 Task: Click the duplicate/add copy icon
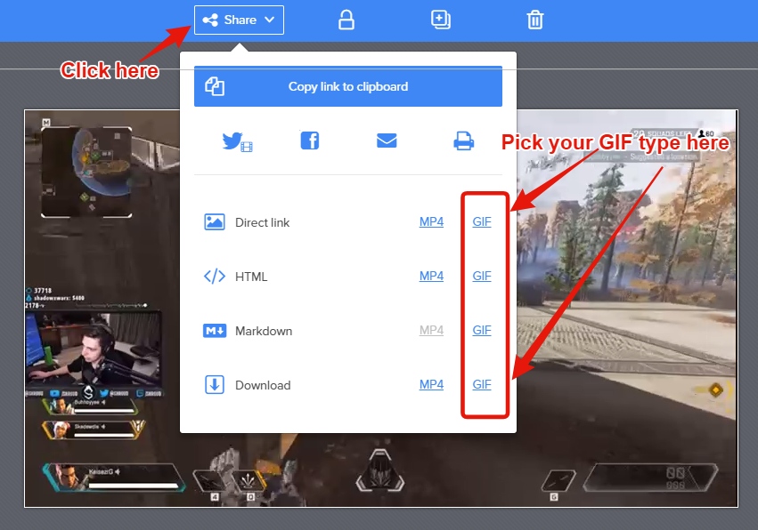(x=440, y=20)
